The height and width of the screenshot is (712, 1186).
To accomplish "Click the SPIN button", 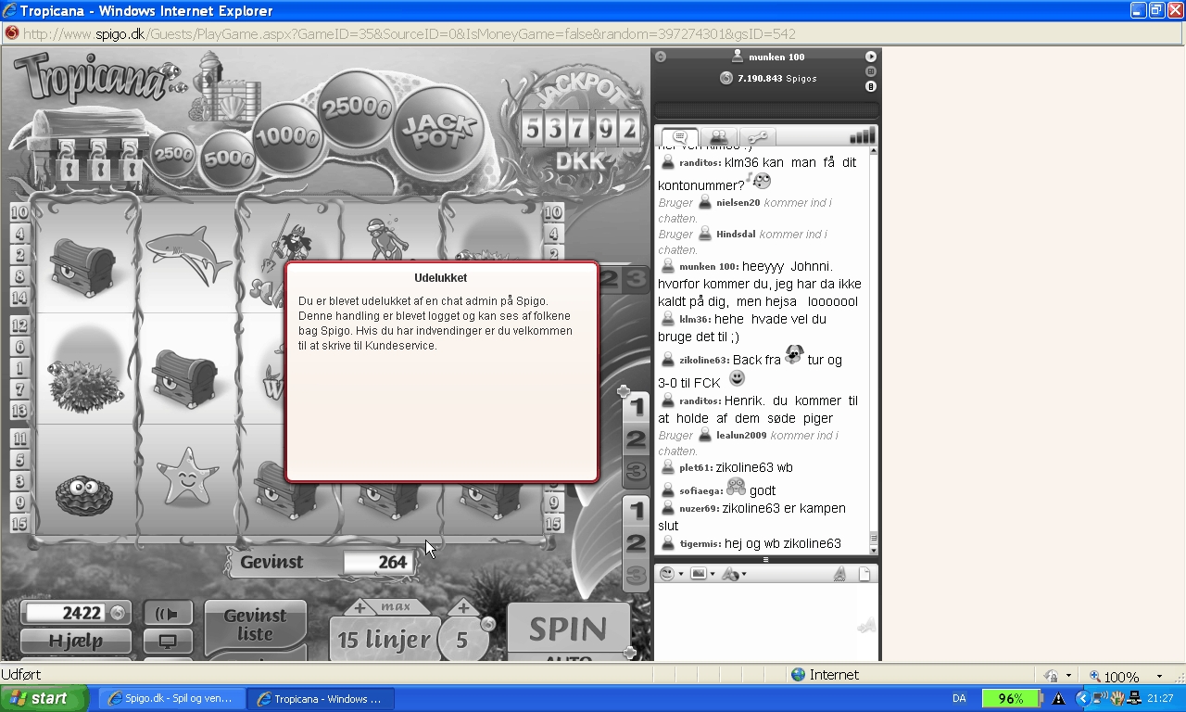I will click(568, 629).
